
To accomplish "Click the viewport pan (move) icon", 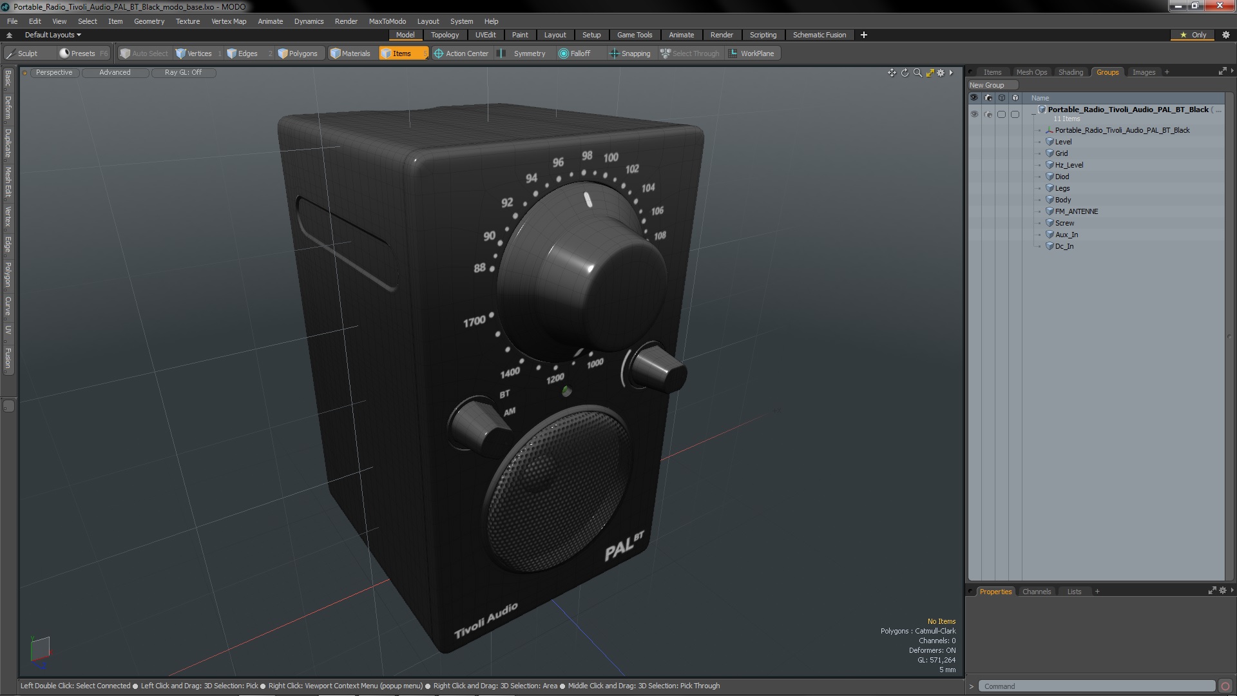I will [892, 73].
